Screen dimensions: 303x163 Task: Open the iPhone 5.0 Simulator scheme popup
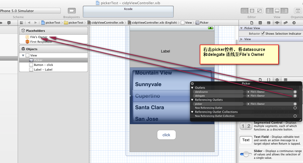click(x=30, y=11)
